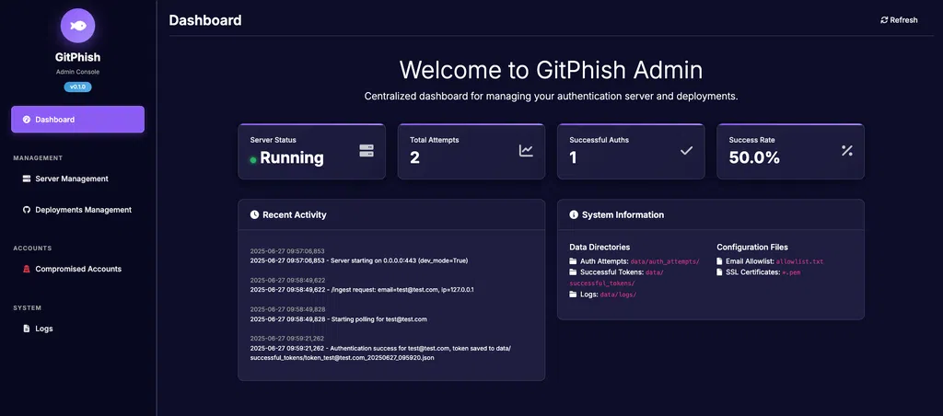
Task: Click the file icon next to Email Allowlist
Action: [x=721, y=261]
